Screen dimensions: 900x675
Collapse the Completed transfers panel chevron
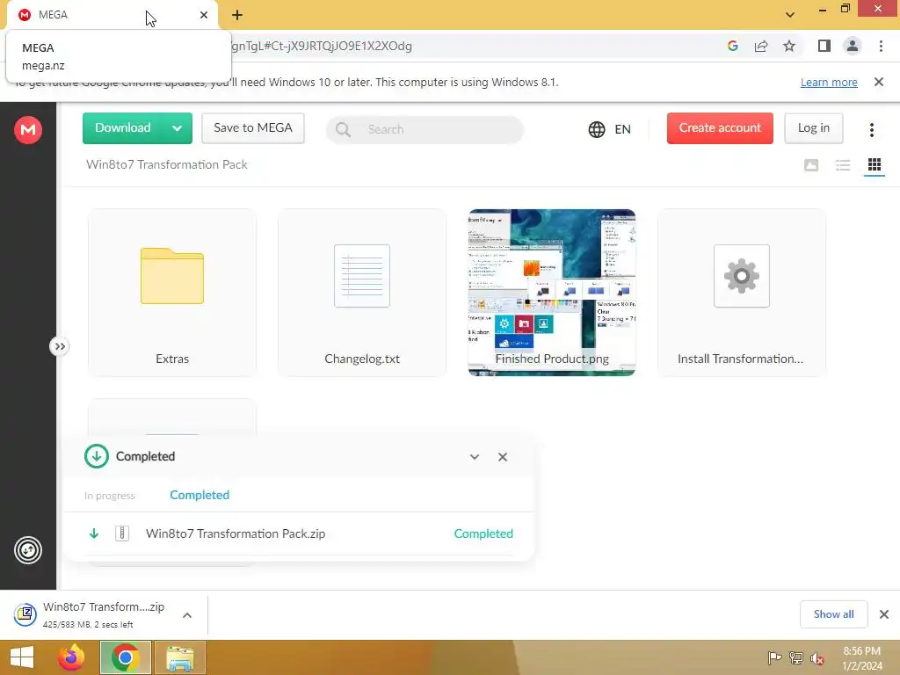(475, 457)
